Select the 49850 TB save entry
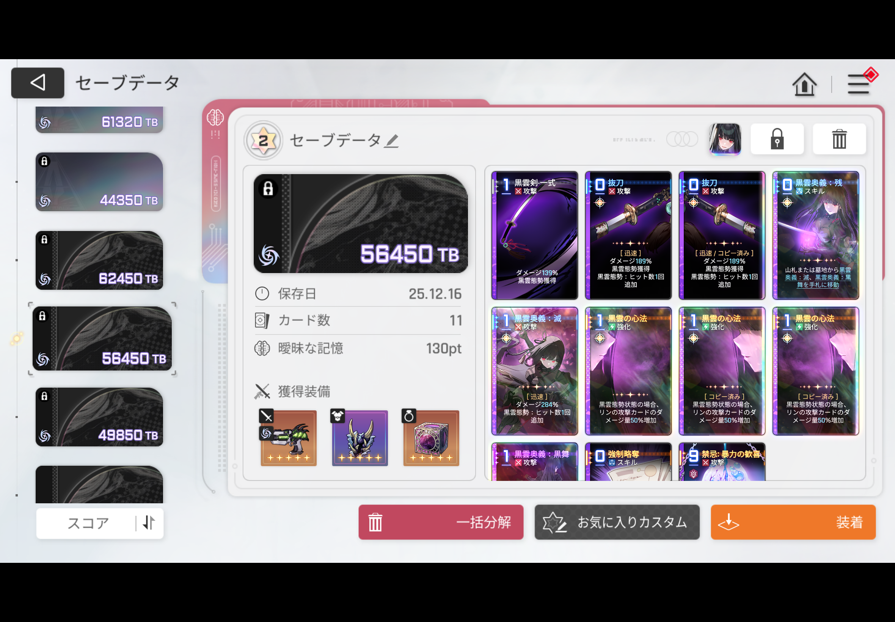This screenshot has width=895, height=622. pyautogui.click(x=99, y=417)
